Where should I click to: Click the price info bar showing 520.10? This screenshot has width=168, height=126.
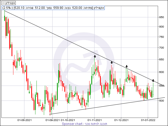[x=53, y=8]
